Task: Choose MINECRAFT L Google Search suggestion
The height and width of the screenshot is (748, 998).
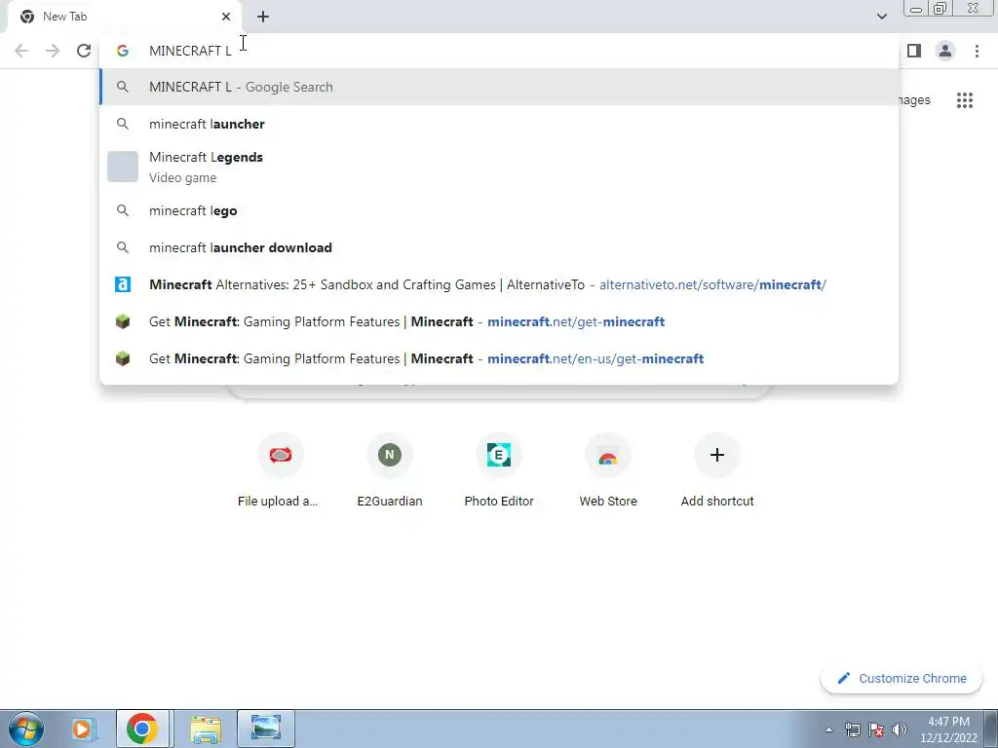Action: [x=499, y=87]
